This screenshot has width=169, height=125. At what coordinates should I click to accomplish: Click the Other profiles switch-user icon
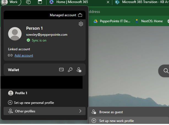[10, 111]
